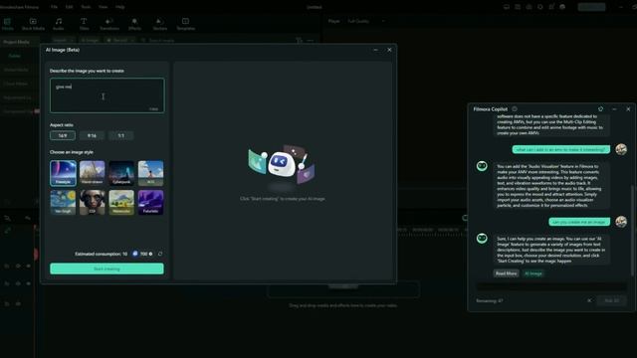Open the Tools menu

pyautogui.click(x=86, y=7)
